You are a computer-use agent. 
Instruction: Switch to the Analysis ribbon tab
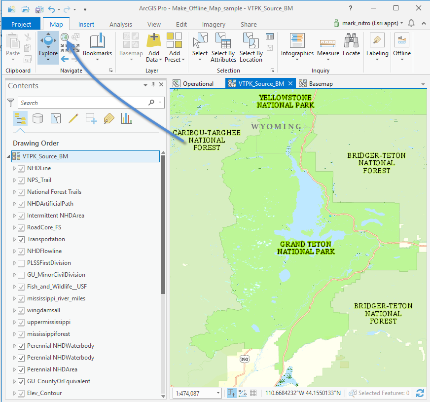tap(121, 24)
